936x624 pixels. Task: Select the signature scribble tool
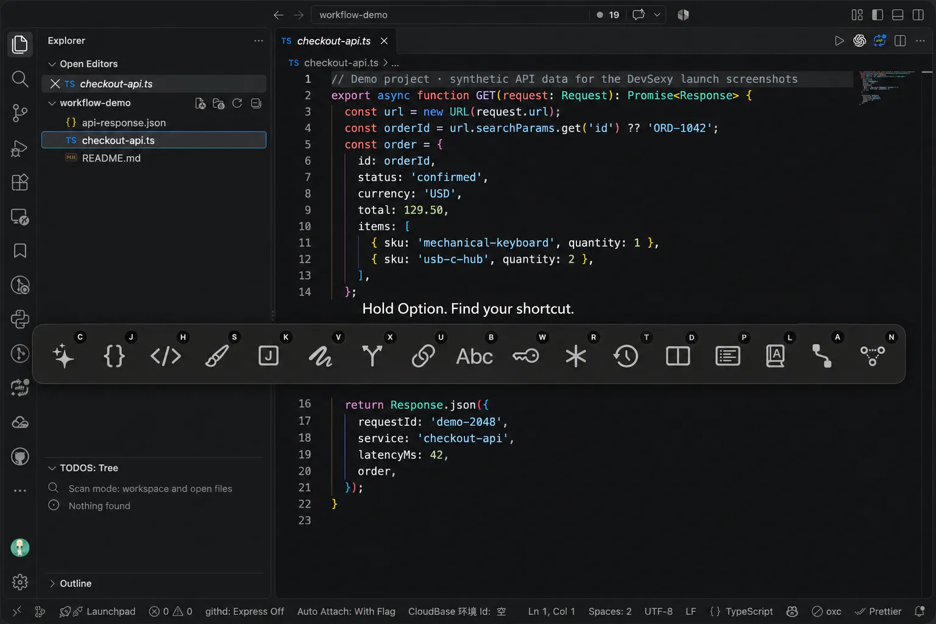tap(320, 356)
